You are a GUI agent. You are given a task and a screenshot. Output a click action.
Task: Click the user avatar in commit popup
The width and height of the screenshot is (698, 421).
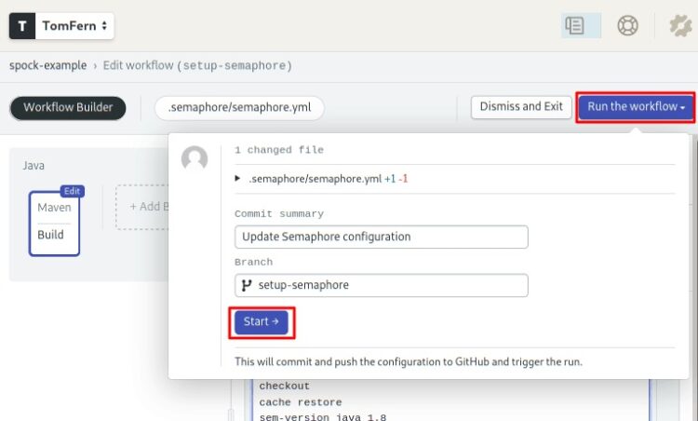195,158
